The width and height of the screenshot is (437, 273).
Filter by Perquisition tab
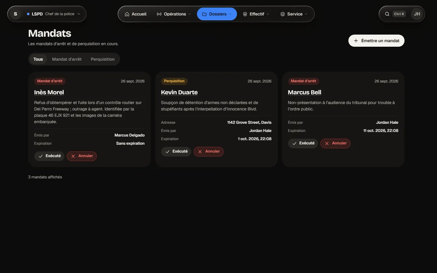[103, 59]
